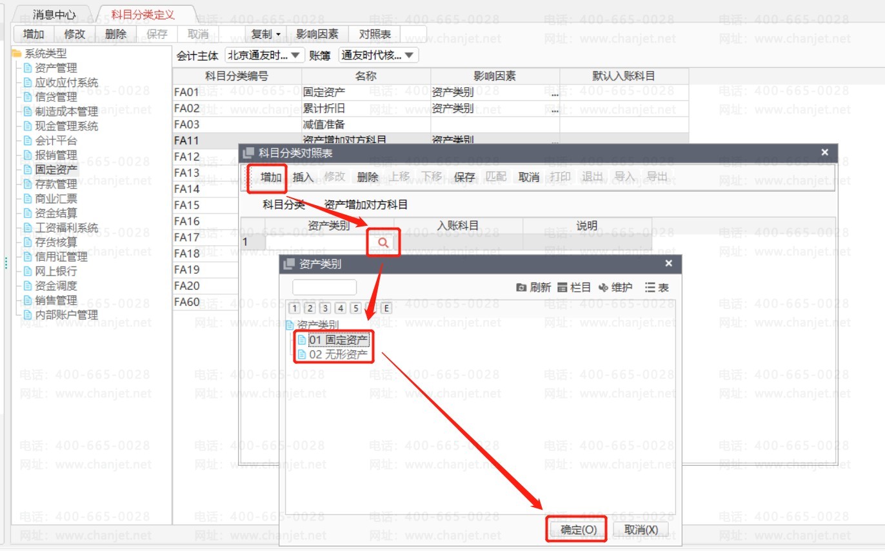Select the 系统类型 root folder
The image size is (885, 551).
pyautogui.click(x=45, y=54)
